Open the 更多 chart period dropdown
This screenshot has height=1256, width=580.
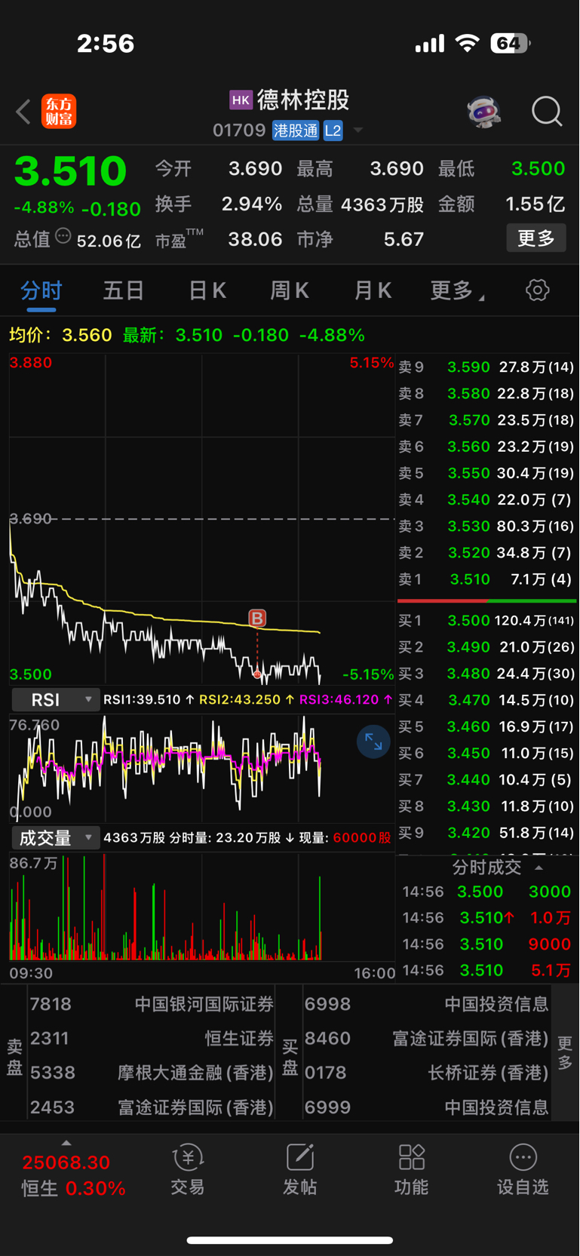tap(456, 290)
